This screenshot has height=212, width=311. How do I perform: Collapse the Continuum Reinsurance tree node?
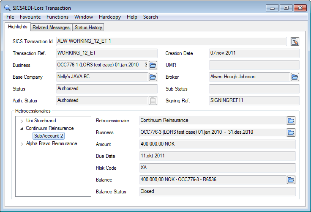[x=22, y=129]
